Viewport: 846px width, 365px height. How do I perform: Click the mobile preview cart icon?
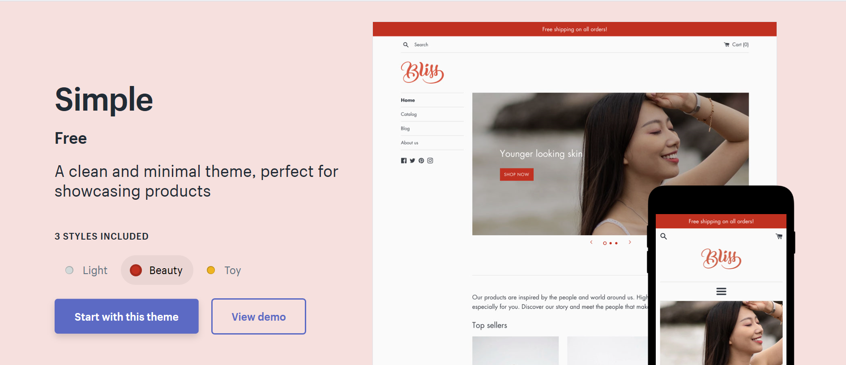tap(779, 236)
